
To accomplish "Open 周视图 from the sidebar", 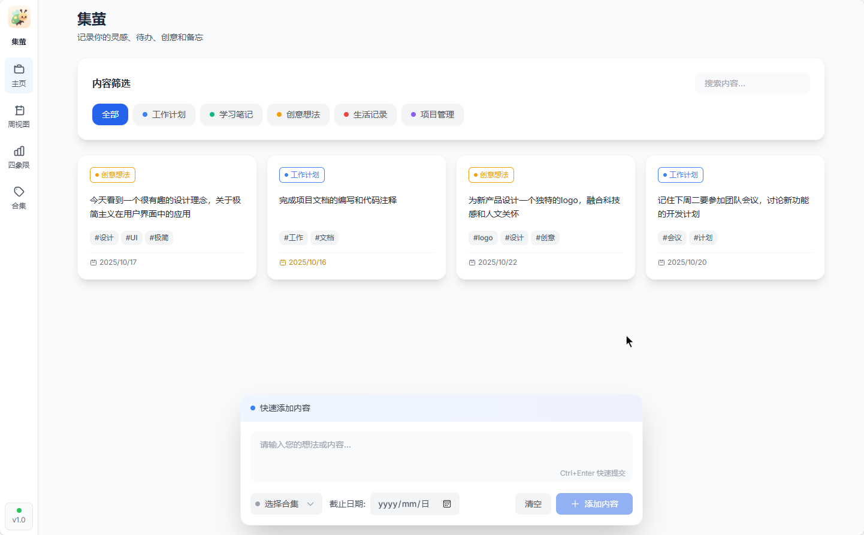I will click(19, 116).
